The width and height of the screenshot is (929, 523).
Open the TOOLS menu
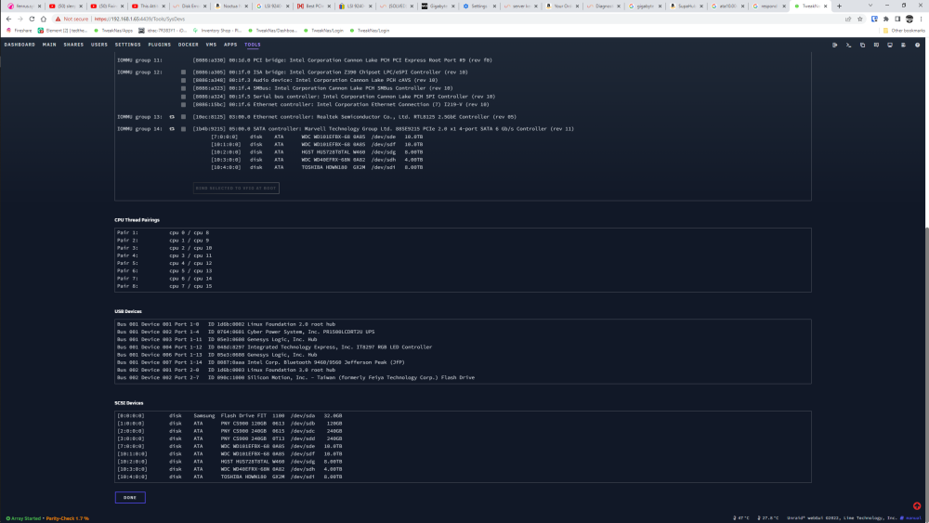tap(253, 45)
